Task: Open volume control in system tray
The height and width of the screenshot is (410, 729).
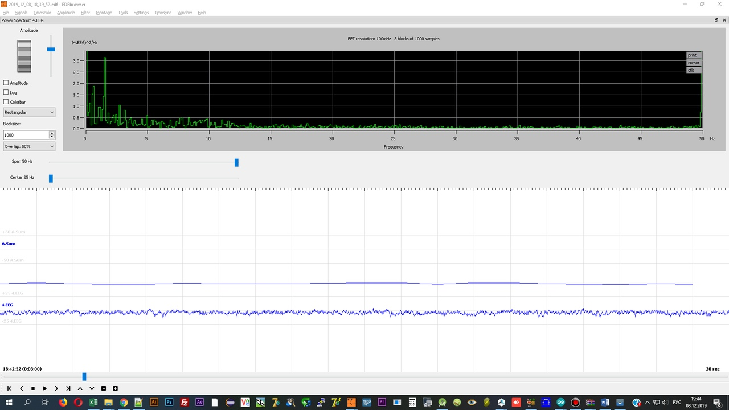Action: click(665, 403)
